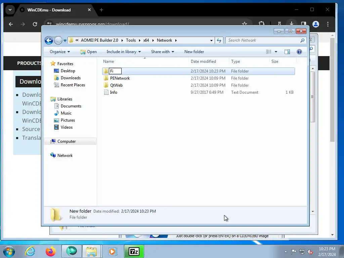Screen dimensions: 344x258
Task: Open address bar history dropdown
Action: click(211, 40)
